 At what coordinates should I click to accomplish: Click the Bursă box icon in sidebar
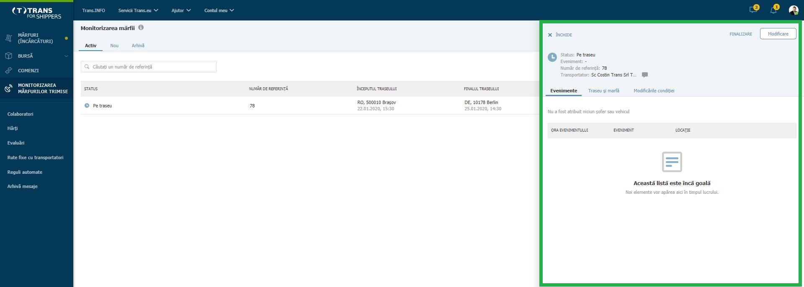click(8, 56)
